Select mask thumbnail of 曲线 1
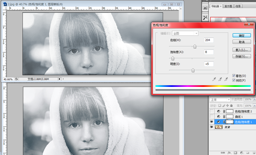The image size is (256, 155). point(230,117)
